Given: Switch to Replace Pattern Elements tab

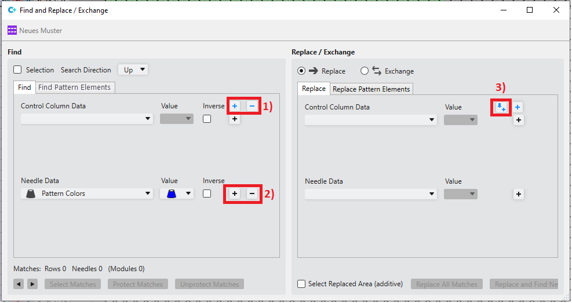Looking at the screenshot, I should click(371, 89).
